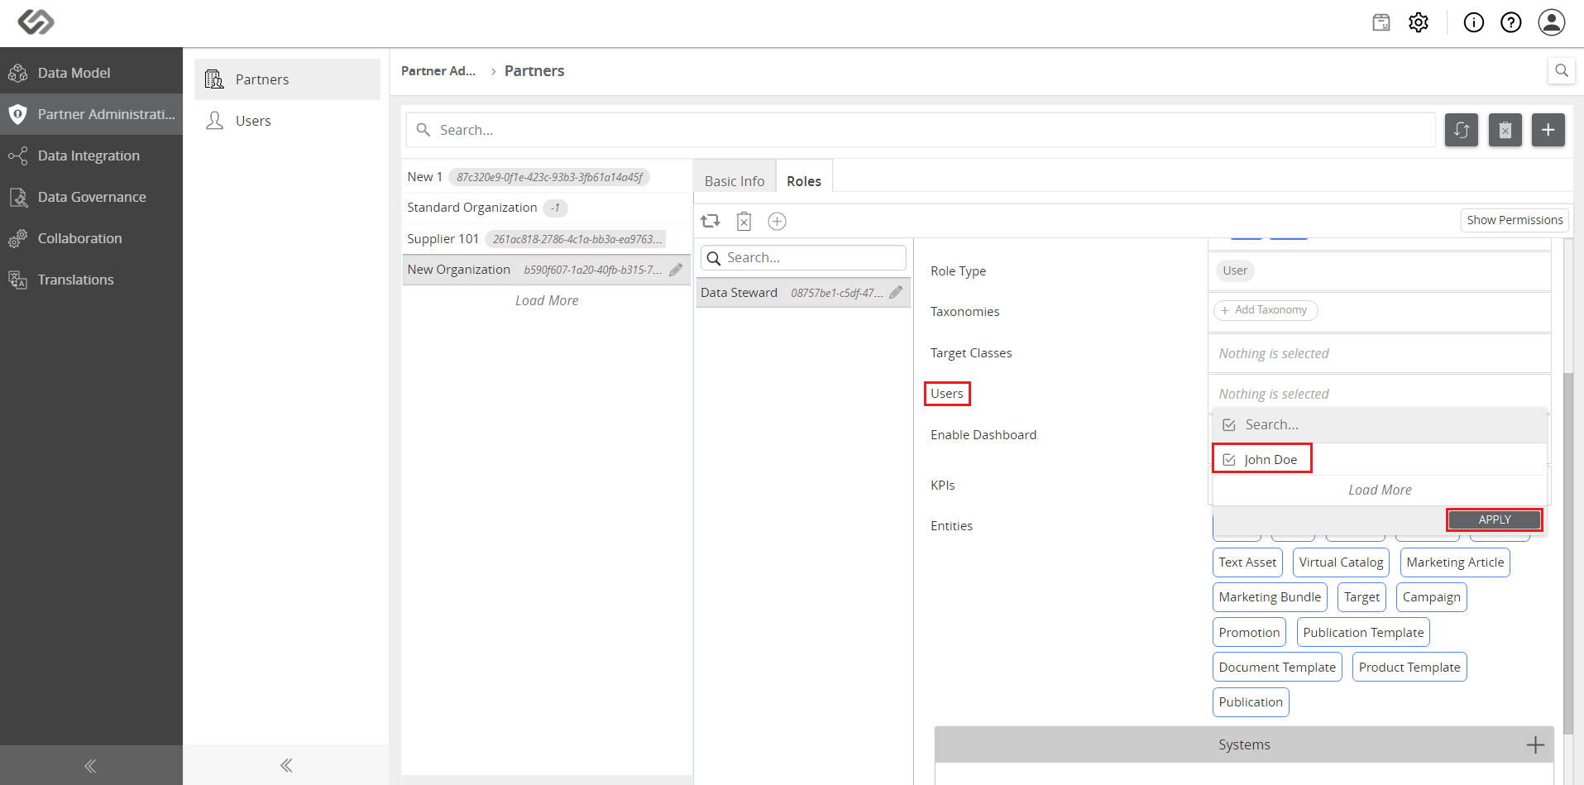Toggle the Product Template entity
This screenshot has width=1584, height=785.
1409,668
